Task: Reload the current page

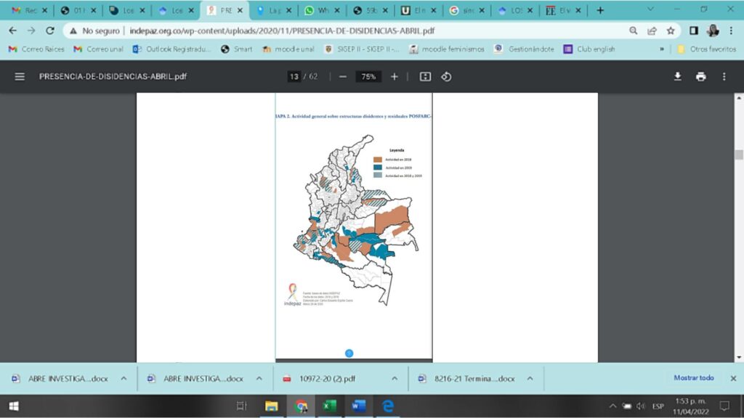Action: click(50, 30)
